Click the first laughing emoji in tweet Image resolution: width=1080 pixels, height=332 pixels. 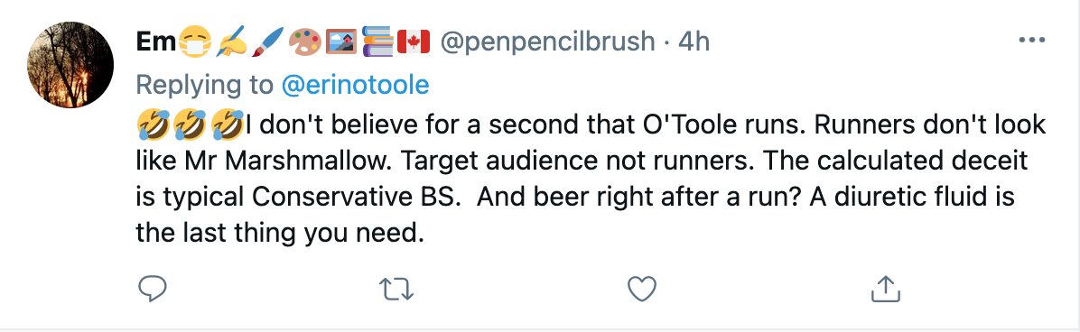(x=153, y=126)
